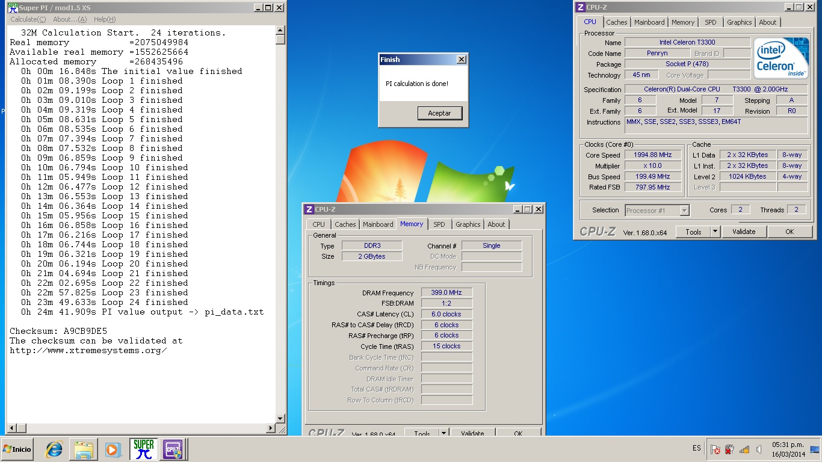Click the Super PI scroll up arrow

tap(280, 30)
